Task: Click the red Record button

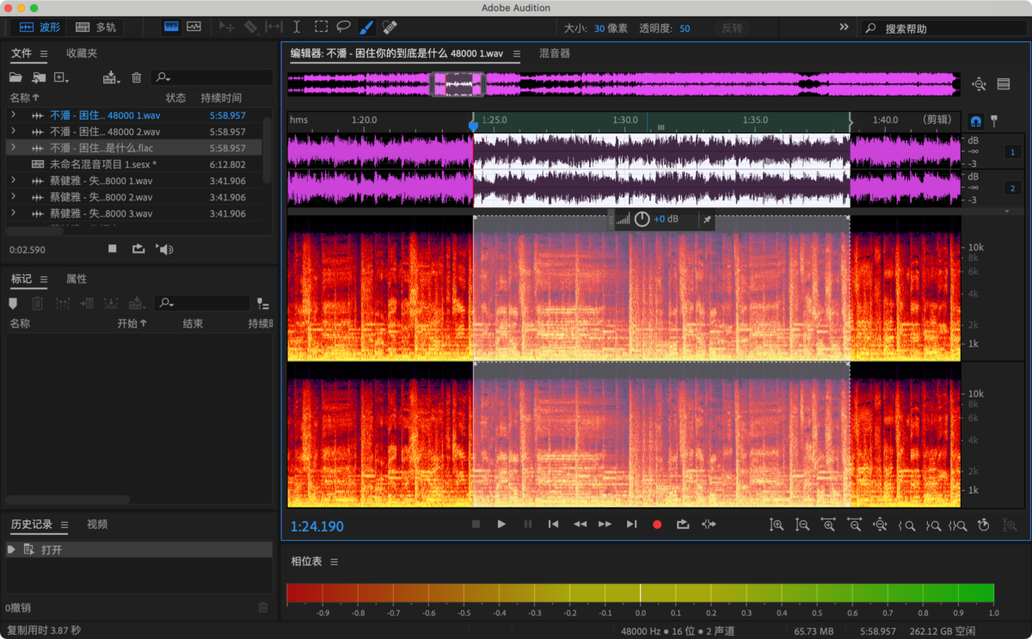Action: pos(657,524)
